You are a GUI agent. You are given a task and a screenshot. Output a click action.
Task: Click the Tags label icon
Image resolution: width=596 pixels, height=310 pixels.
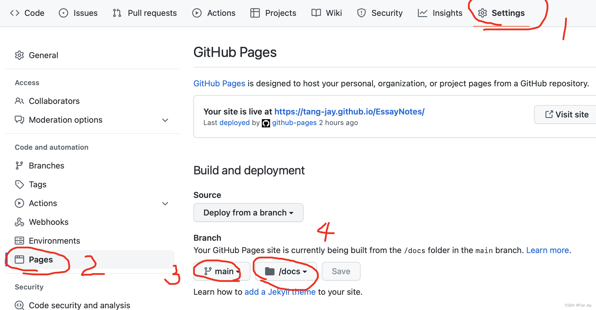19,184
